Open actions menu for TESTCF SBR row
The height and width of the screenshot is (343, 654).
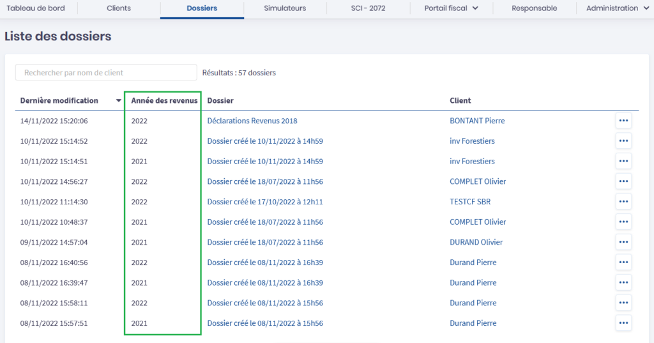tap(623, 202)
